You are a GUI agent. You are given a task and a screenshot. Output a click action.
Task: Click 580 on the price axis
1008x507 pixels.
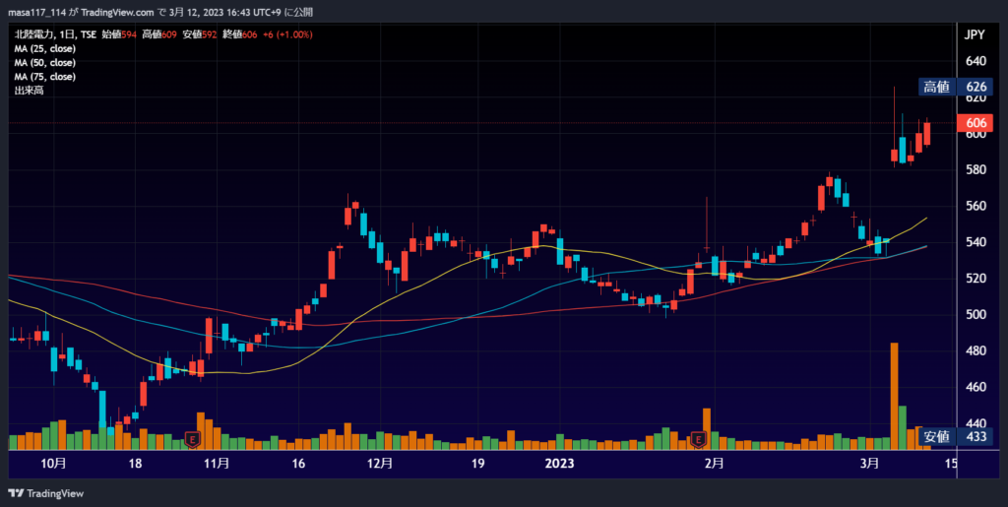pos(976,170)
